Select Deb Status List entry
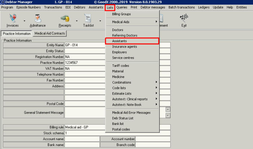This screenshot has height=149, width=253. click(x=132, y=118)
